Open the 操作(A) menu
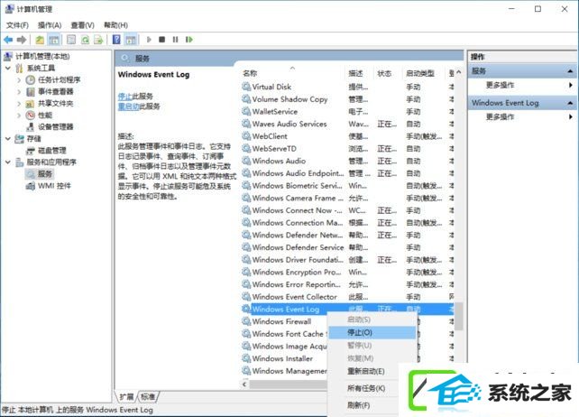The width and height of the screenshot is (579, 417). pos(50,25)
